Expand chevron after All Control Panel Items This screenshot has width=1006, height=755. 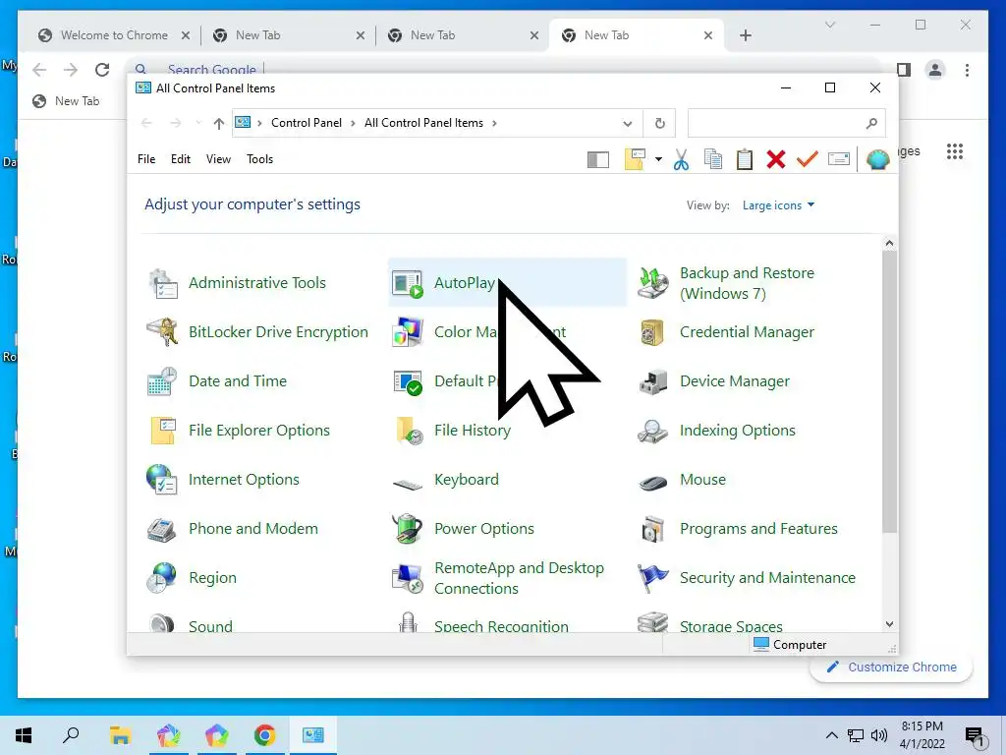pos(494,123)
